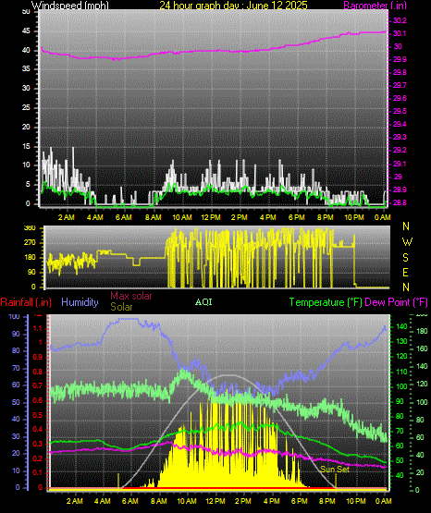Select the 'Dew Point (°F)' legend label

pyautogui.click(x=396, y=302)
